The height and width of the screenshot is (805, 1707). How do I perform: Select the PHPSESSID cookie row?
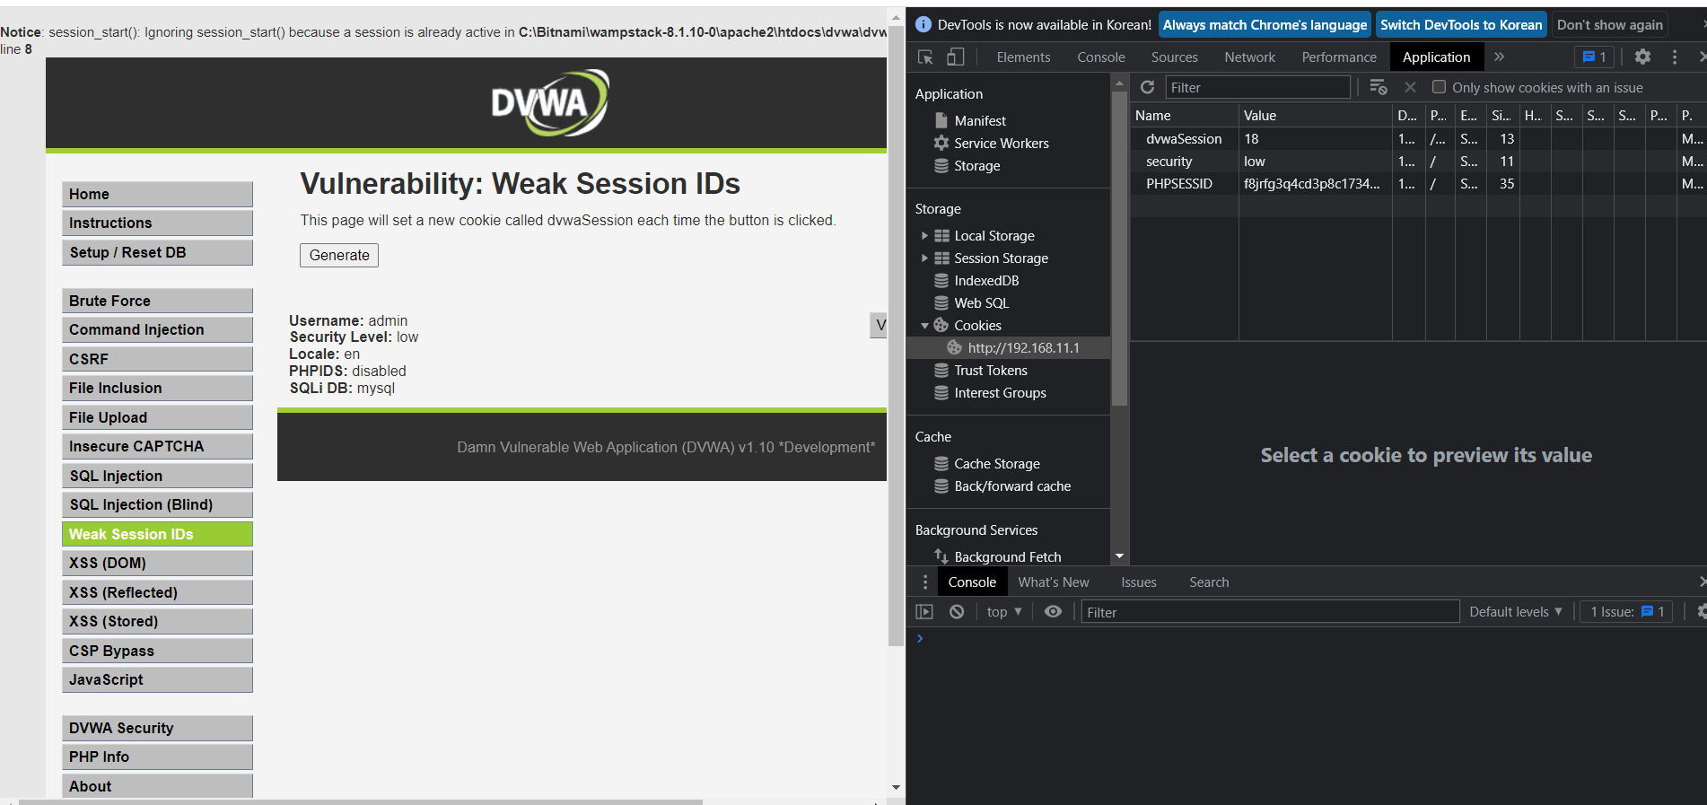1418,183
